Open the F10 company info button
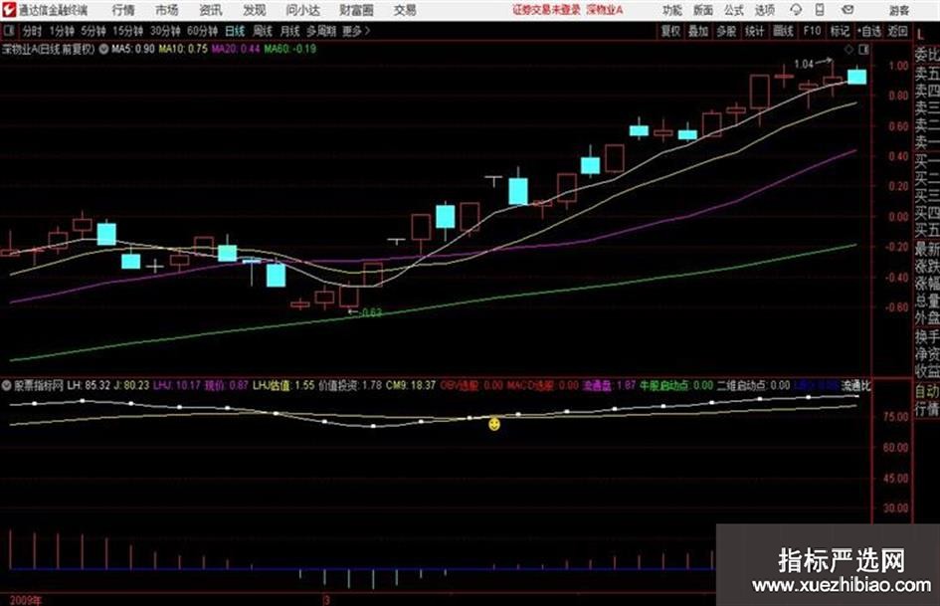940x606 pixels. click(x=812, y=31)
